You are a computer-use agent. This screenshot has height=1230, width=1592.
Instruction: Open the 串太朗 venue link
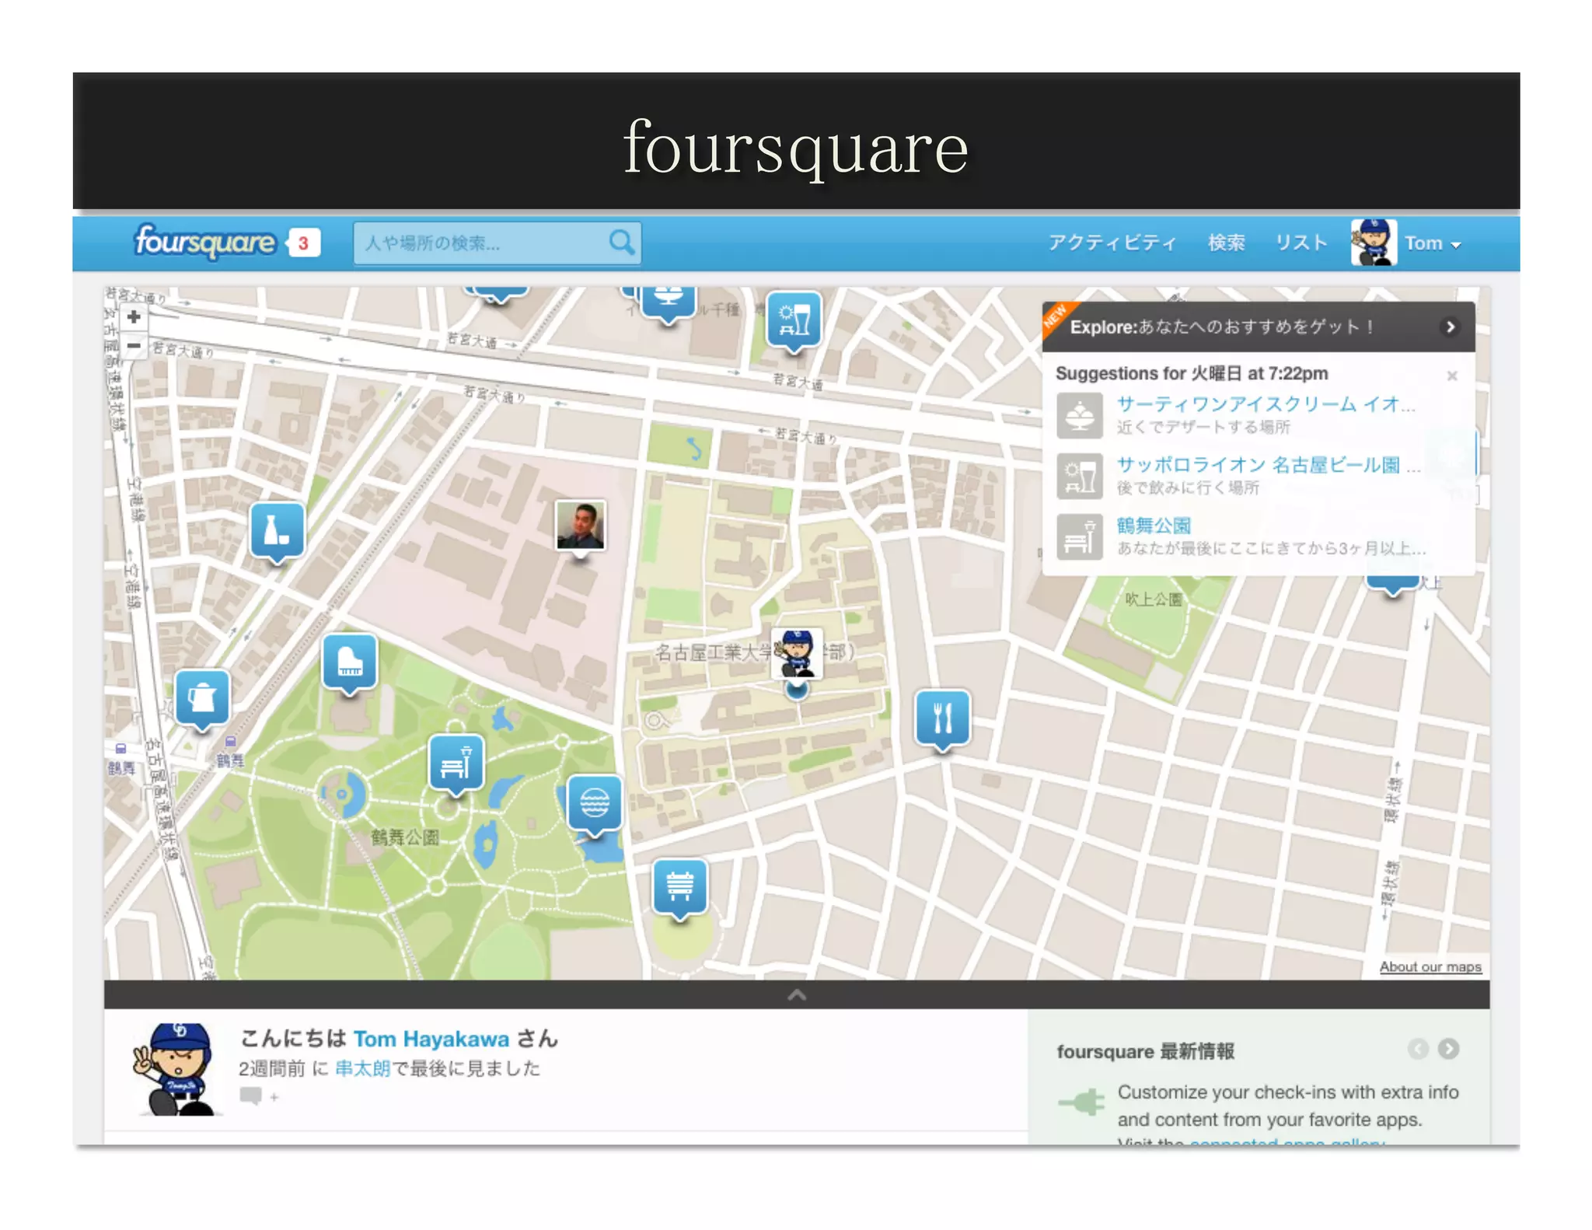click(362, 1069)
